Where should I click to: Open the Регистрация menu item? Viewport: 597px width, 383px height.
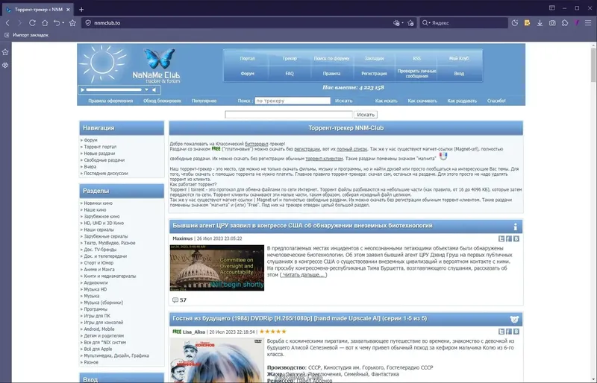coord(375,74)
